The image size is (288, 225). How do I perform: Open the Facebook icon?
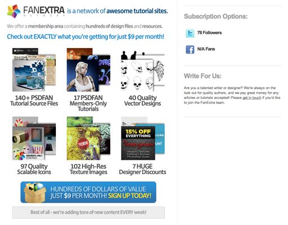190,50
